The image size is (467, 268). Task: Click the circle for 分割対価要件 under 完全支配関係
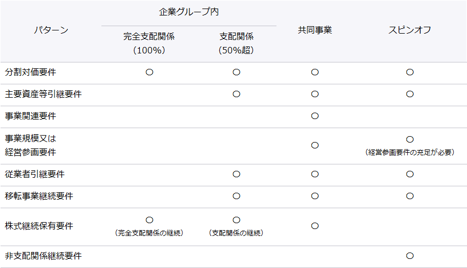pos(149,72)
